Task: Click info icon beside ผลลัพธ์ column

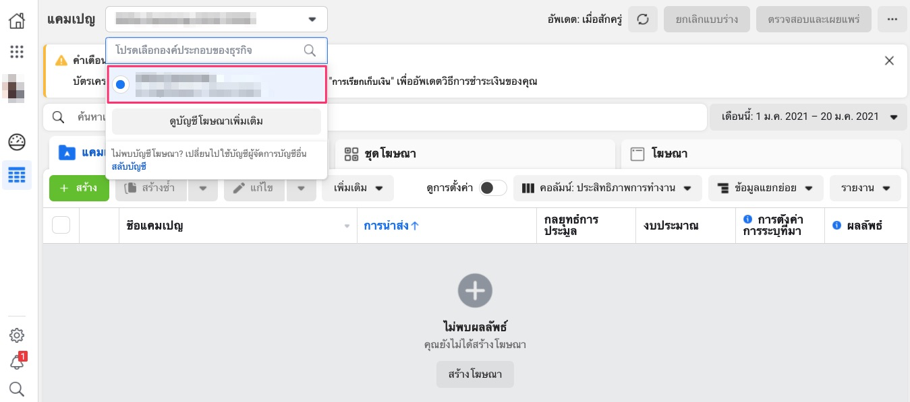Action: pyautogui.click(x=837, y=226)
